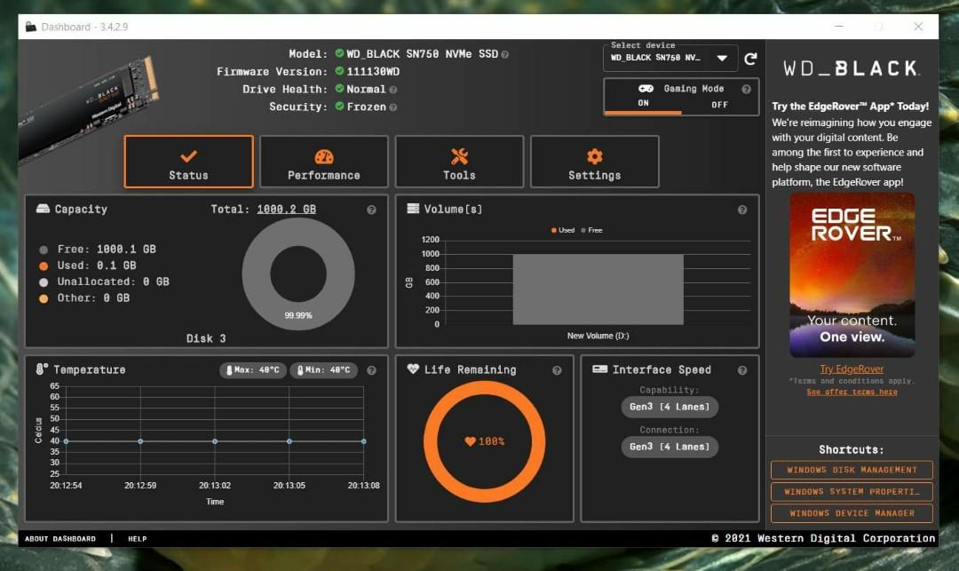Turn Gaming Mode ON
Image resolution: width=959 pixels, height=571 pixels.
[643, 103]
